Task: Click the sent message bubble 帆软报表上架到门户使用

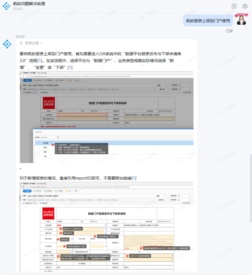Action: (x=208, y=21)
